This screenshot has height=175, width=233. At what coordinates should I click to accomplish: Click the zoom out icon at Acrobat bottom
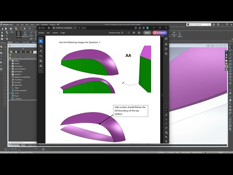pos(166,141)
